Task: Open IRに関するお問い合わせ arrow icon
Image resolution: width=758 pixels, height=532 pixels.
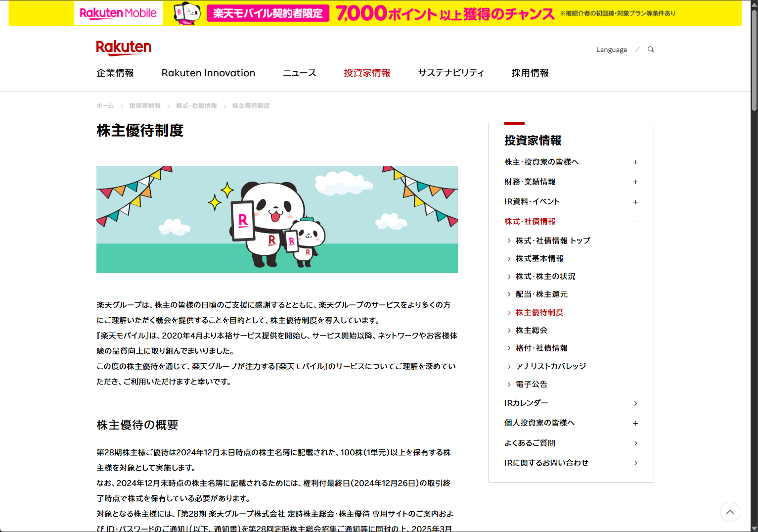Action: click(x=635, y=463)
